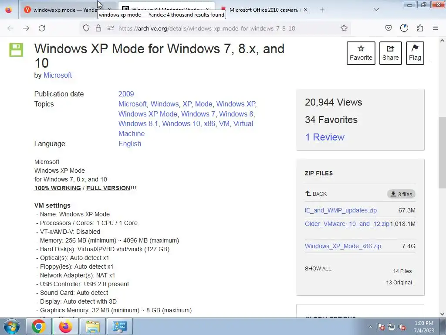The width and height of the screenshot is (446, 335).
Task: Open the downloads progress icon
Action: coord(404,28)
